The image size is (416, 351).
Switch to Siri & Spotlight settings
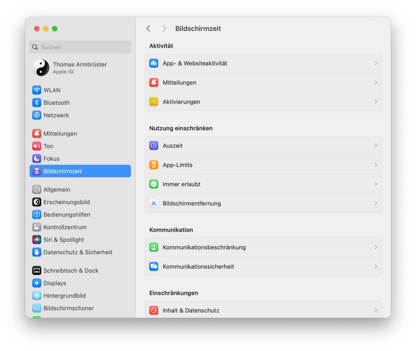pos(63,240)
